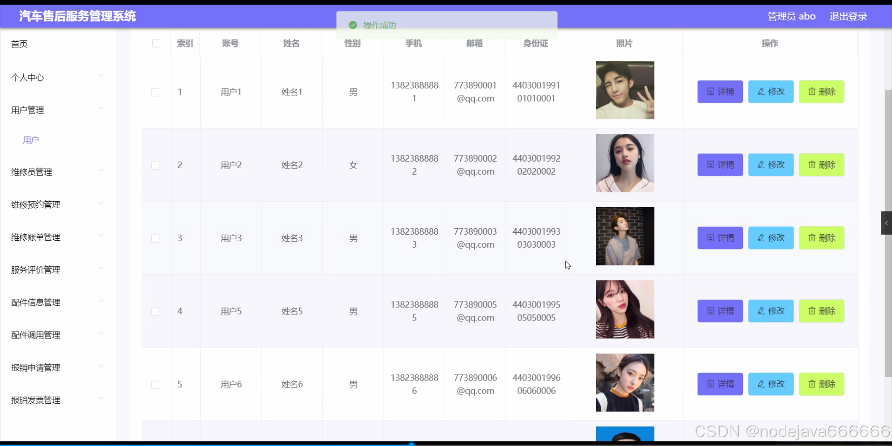Image resolution: width=892 pixels, height=446 pixels.
Task: Check the row checkbox for 用户3
Action: coord(156,238)
